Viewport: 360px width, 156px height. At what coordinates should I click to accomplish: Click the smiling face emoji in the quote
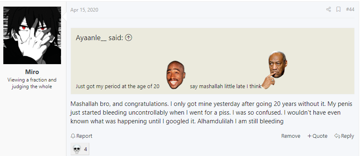click(x=176, y=75)
